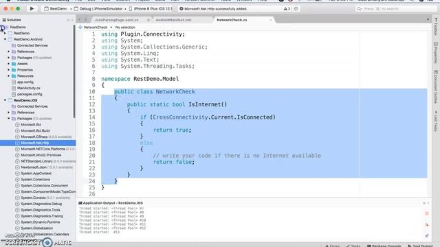Open the Properties side pad
The image size is (440, 247).
tap(436, 53)
